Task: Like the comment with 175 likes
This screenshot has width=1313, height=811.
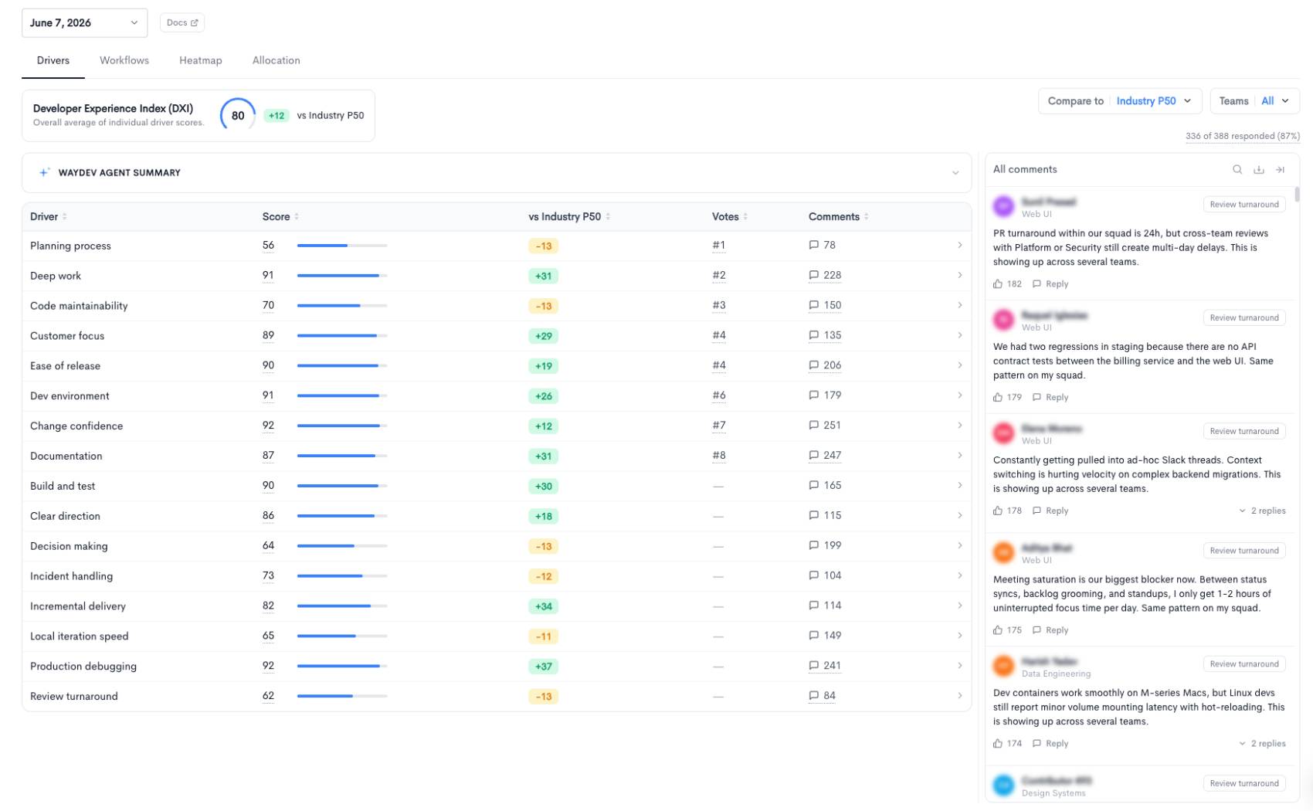Action: pos(998,630)
